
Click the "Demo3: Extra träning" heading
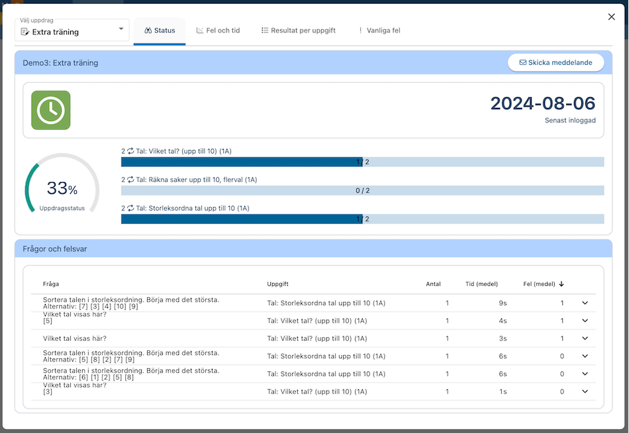tap(60, 63)
